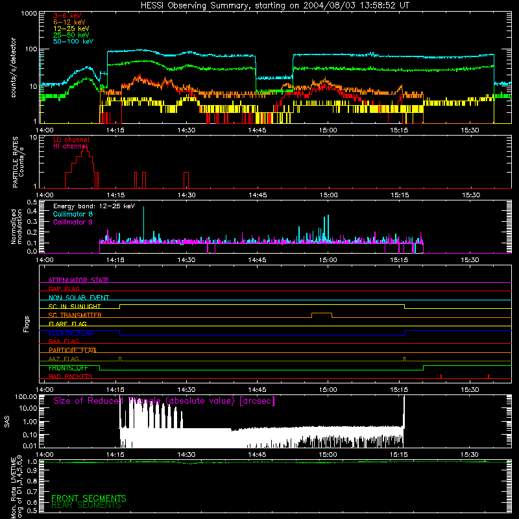Click the 'Normalized modulation' axis label
The width and height of the screenshot is (519, 519).
[17, 226]
